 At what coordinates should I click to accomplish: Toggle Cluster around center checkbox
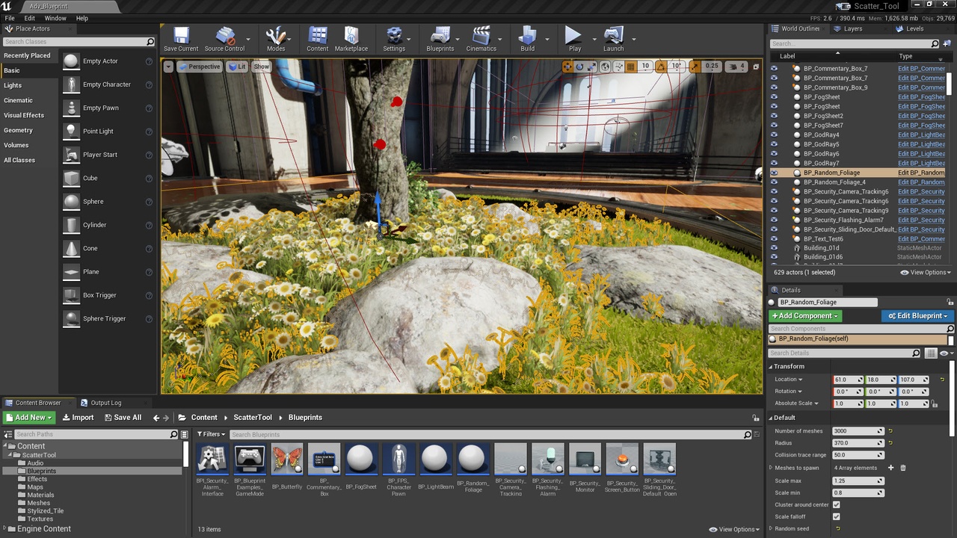(836, 504)
